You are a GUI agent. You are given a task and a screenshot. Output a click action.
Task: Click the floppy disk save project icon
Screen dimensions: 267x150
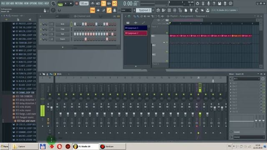219,3
